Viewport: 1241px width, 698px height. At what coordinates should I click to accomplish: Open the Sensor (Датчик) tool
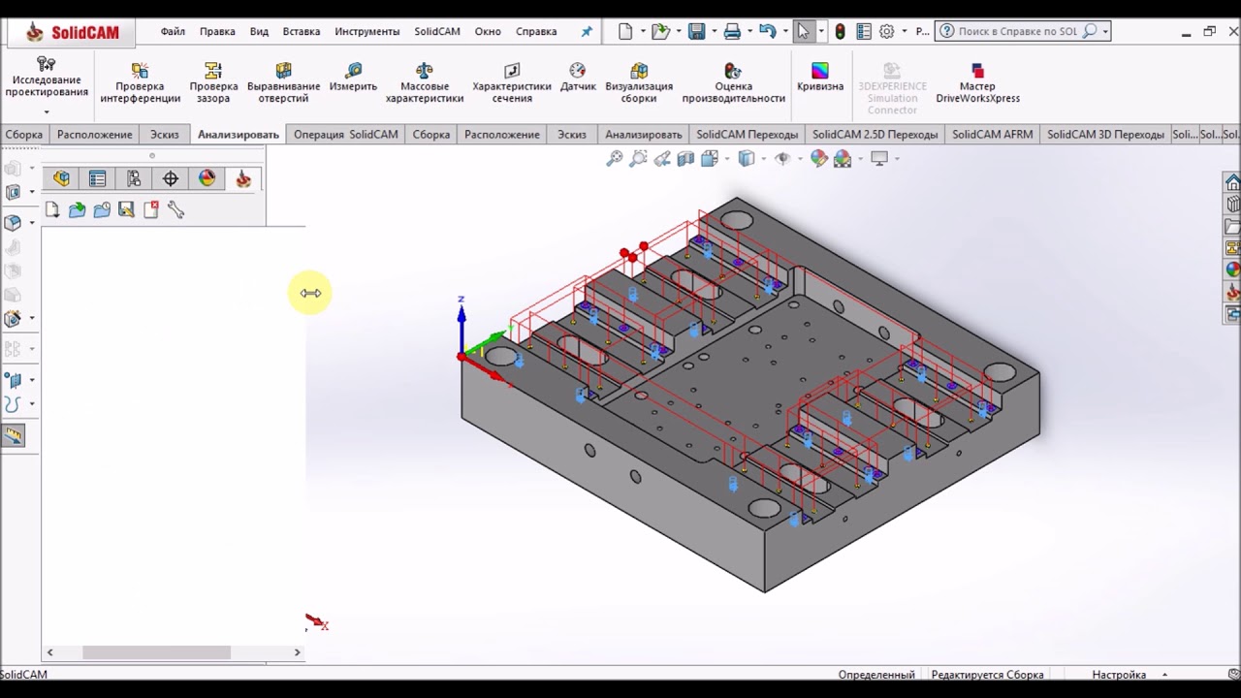coord(578,78)
